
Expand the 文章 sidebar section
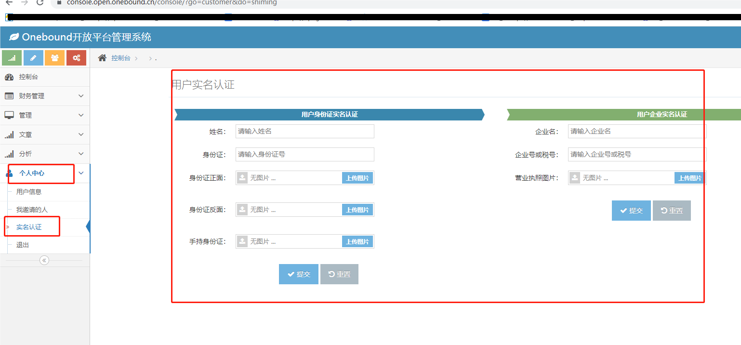tap(44, 134)
